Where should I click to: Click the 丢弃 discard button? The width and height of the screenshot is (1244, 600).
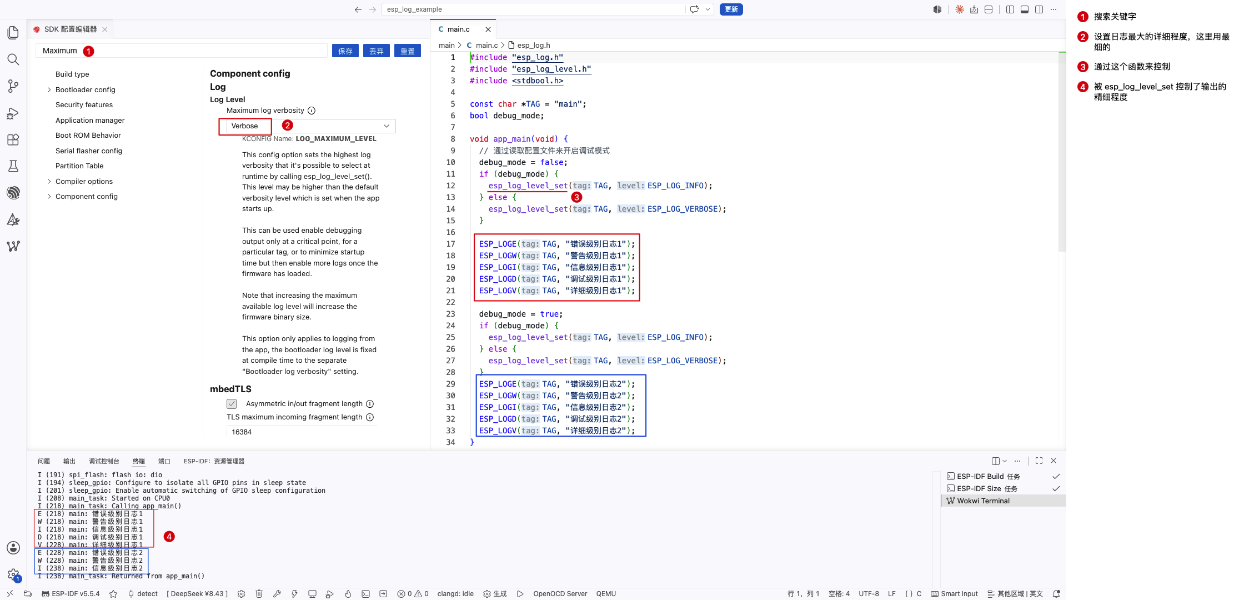pyautogui.click(x=377, y=51)
